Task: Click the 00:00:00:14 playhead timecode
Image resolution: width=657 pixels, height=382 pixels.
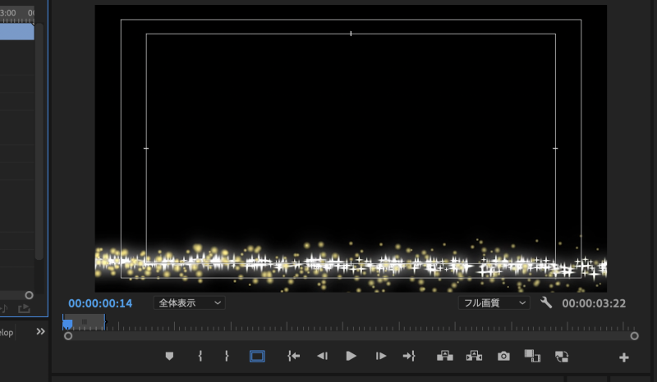Action: [x=100, y=303]
